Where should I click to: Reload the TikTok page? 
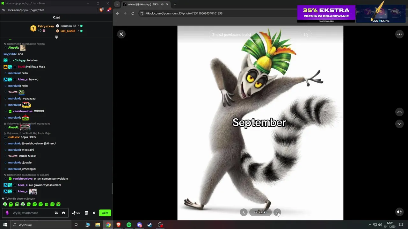(133, 13)
